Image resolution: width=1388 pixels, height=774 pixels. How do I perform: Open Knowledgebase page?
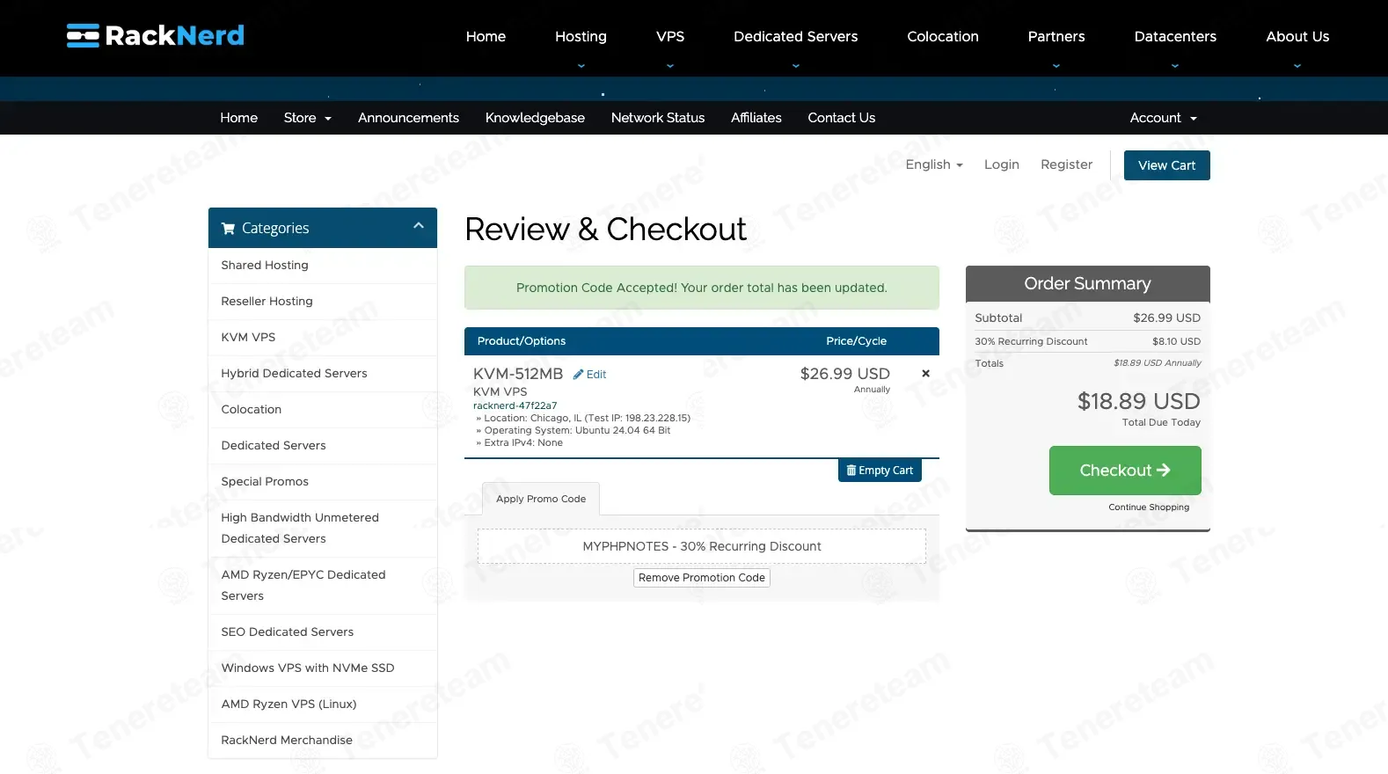pyautogui.click(x=535, y=118)
